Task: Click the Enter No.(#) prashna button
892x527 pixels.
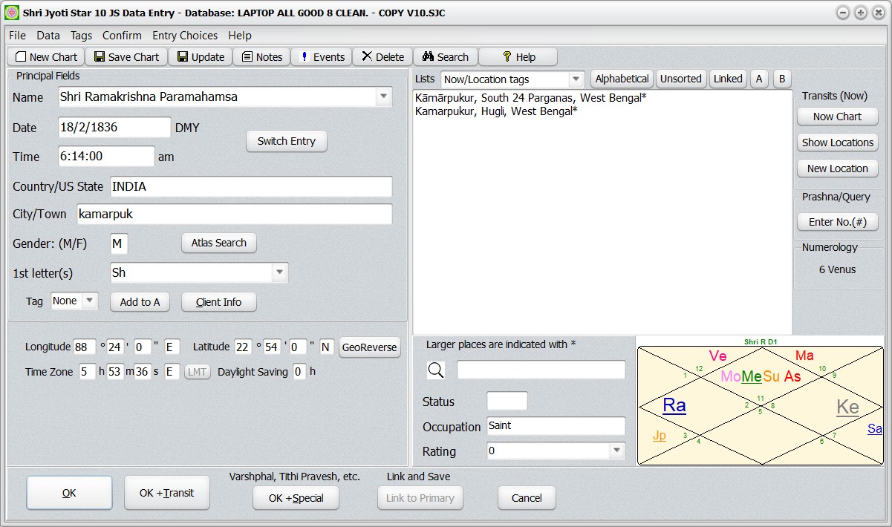Action: [838, 222]
